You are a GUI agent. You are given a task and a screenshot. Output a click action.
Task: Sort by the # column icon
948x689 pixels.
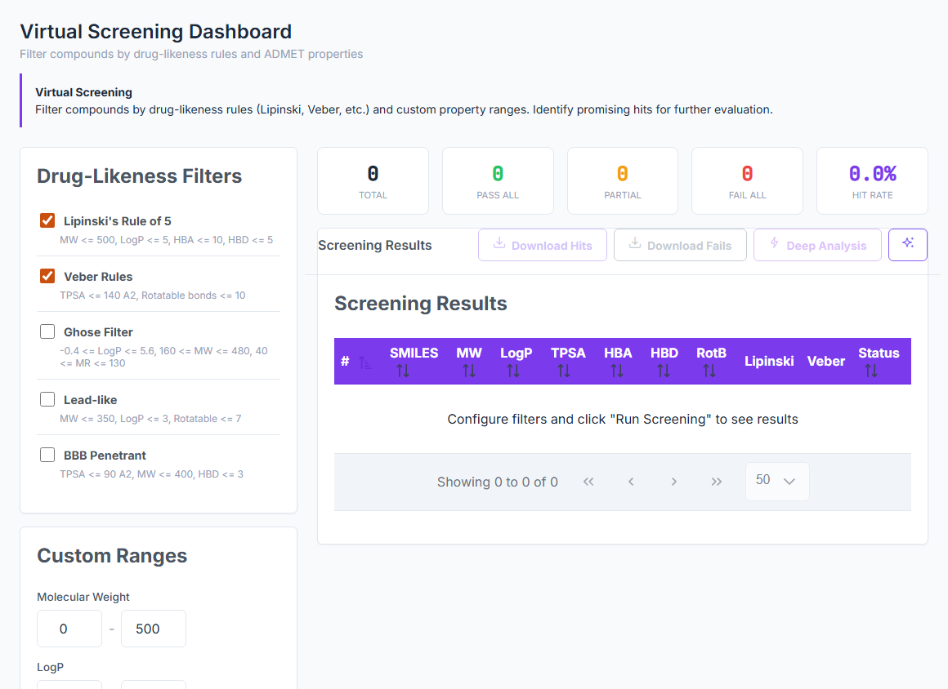(364, 362)
